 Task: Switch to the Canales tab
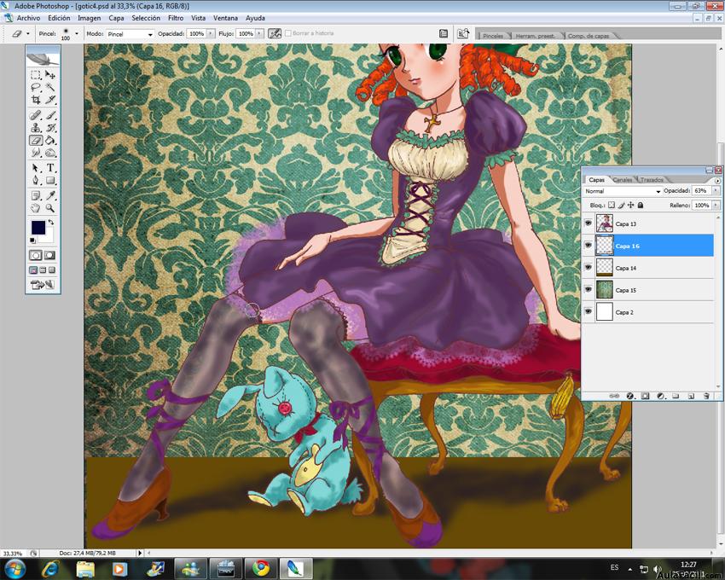pos(623,179)
